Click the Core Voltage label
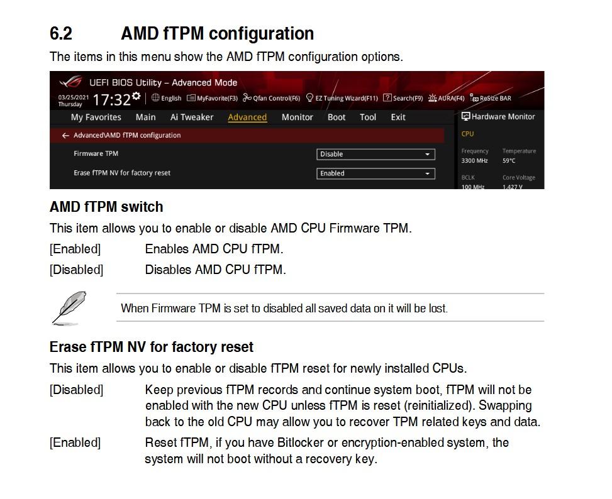The image size is (612, 499). 519,177
